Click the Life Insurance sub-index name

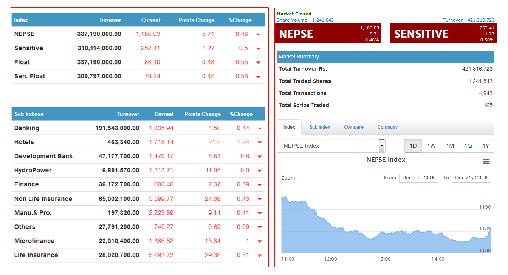tap(36, 255)
